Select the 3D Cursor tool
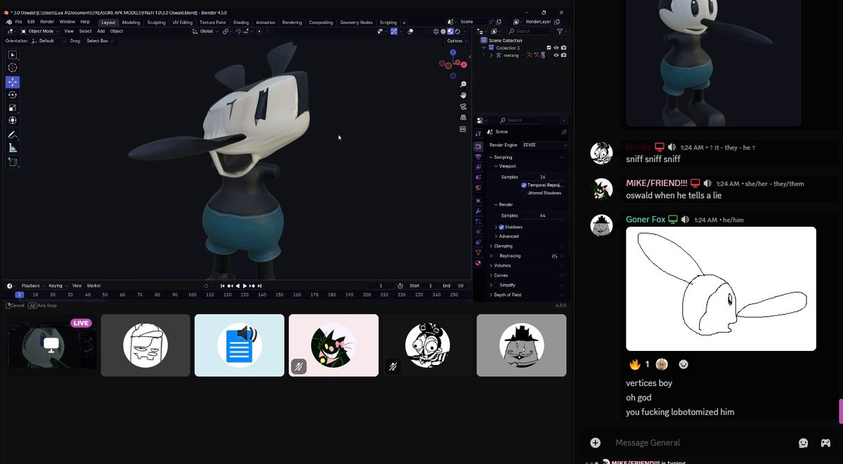The width and height of the screenshot is (843, 464). pos(13,67)
